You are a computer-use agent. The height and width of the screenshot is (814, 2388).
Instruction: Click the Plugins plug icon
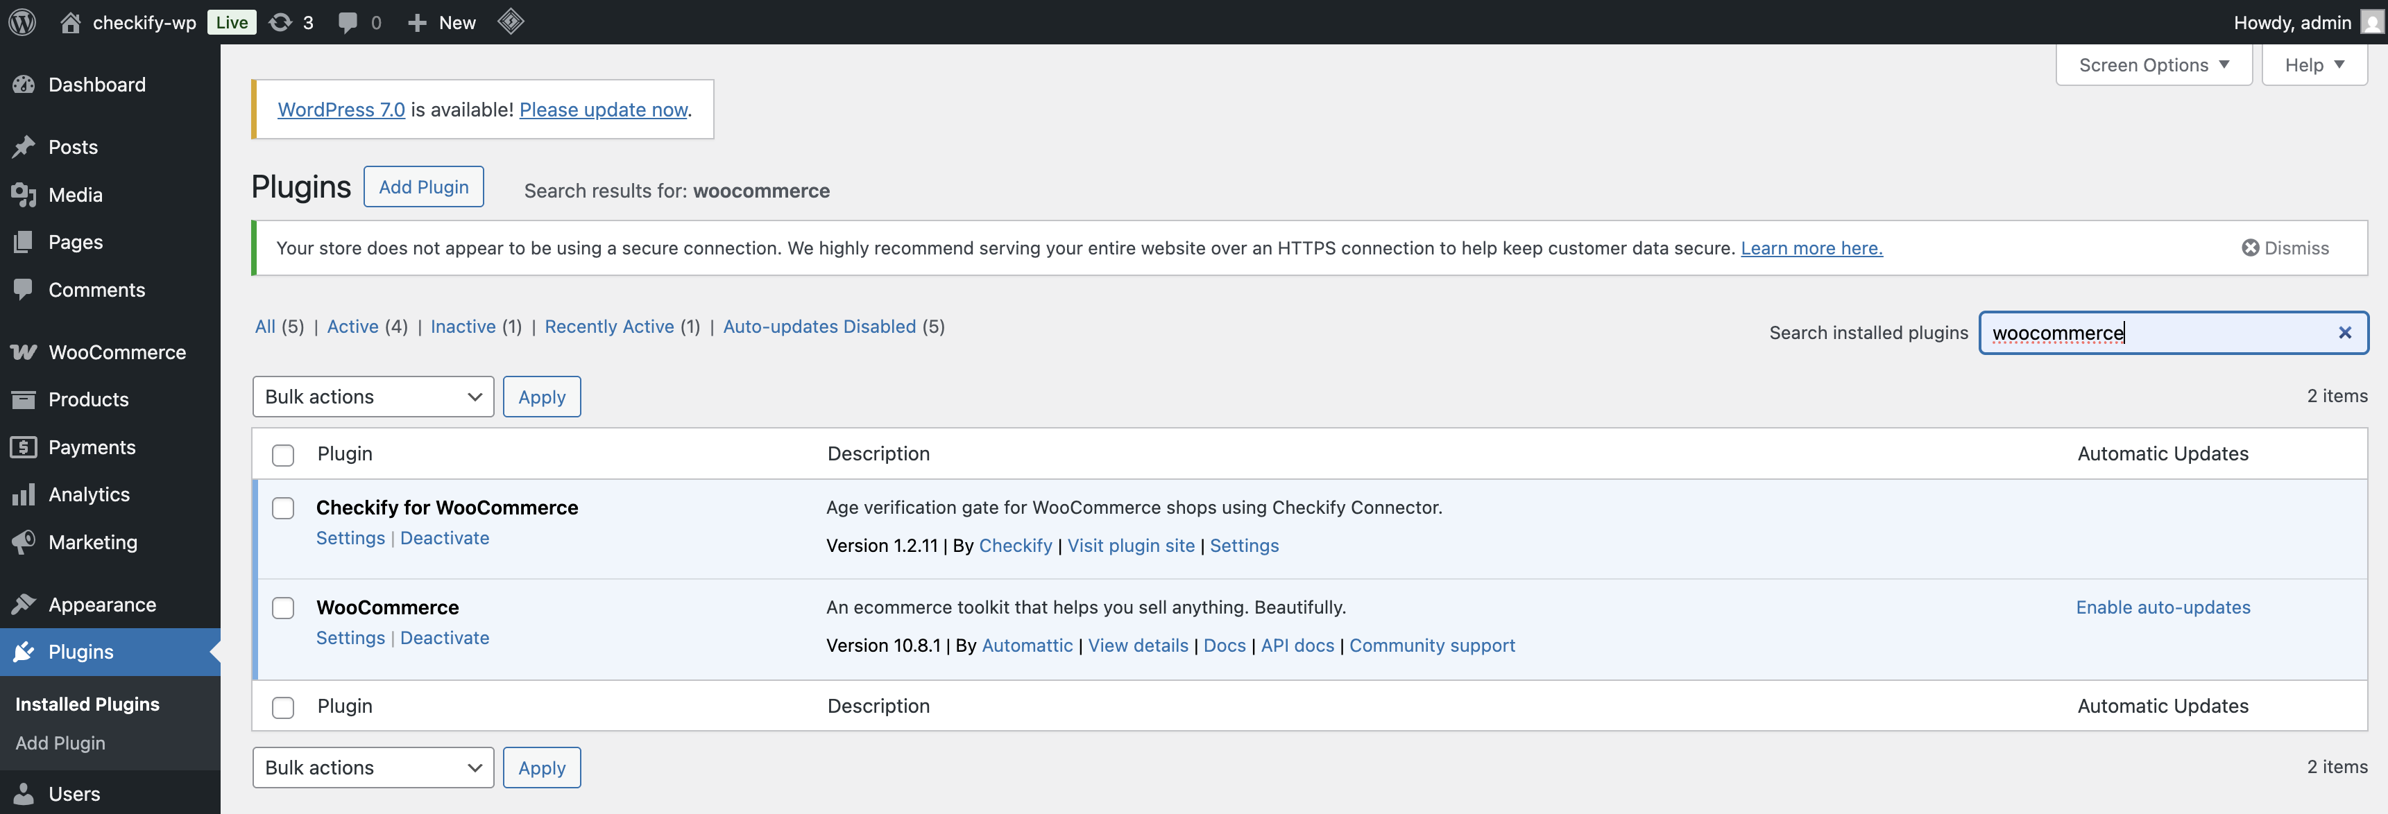pos(24,652)
